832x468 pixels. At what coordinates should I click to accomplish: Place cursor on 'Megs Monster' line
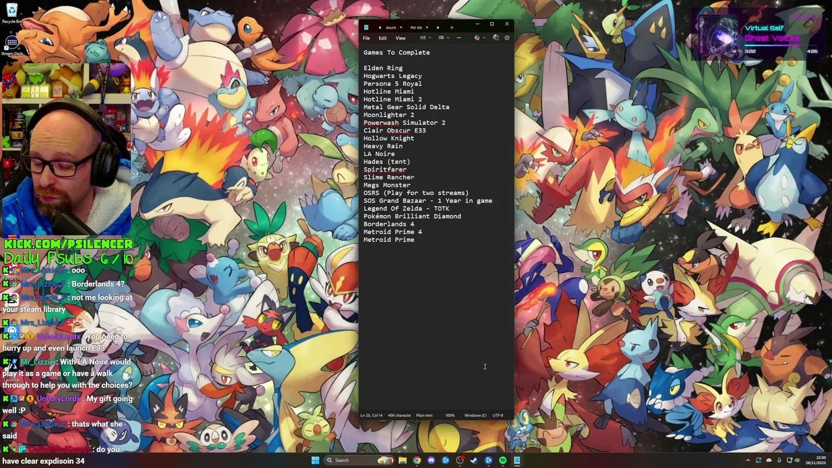click(x=387, y=185)
